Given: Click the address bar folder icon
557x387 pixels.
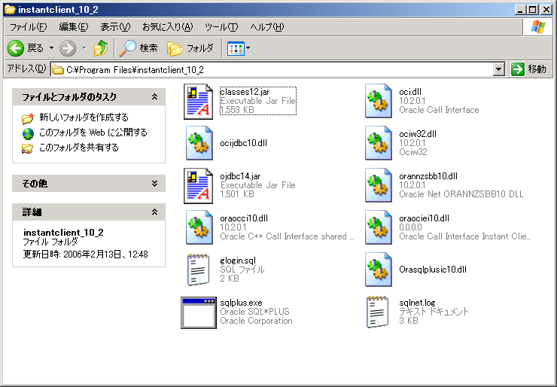Looking at the screenshot, I should pos(57,70).
